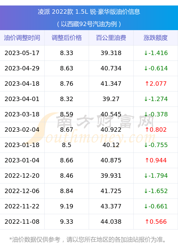Viewport: 178px width, 244px height.
Task: Click date cell 2023-04-29
Action: coord(22,68)
